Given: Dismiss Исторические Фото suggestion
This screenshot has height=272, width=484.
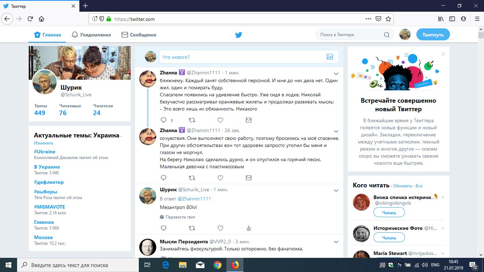Looking at the screenshot, I should click(x=443, y=228).
